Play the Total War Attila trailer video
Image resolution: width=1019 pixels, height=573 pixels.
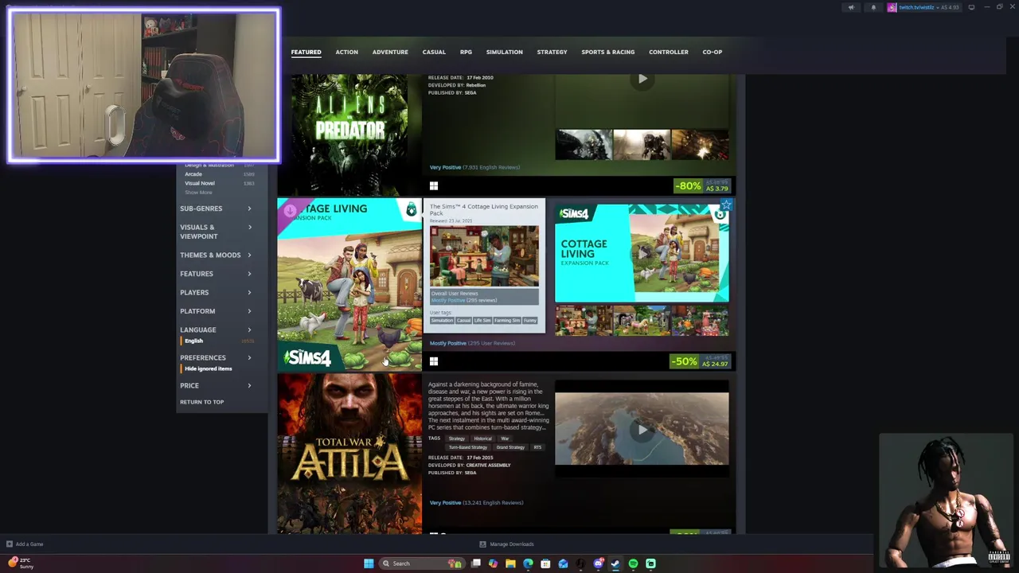642,430
